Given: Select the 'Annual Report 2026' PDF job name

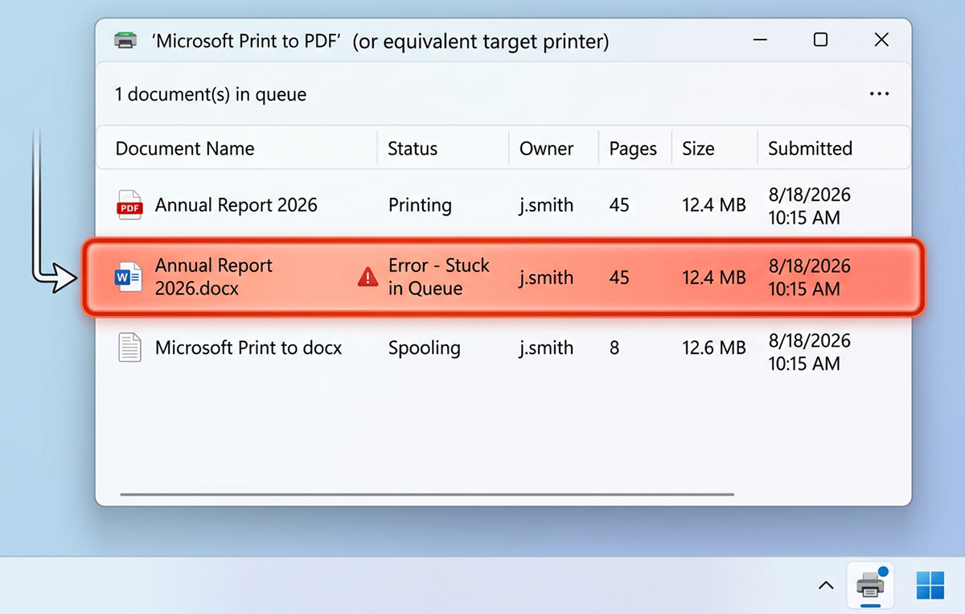Looking at the screenshot, I should point(236,205).
